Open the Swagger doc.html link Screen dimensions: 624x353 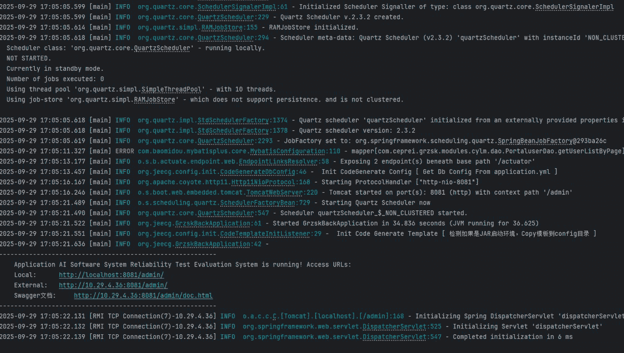click(143, 296)
